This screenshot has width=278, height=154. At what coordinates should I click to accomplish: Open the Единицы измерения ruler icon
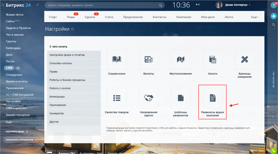[245, 59]
